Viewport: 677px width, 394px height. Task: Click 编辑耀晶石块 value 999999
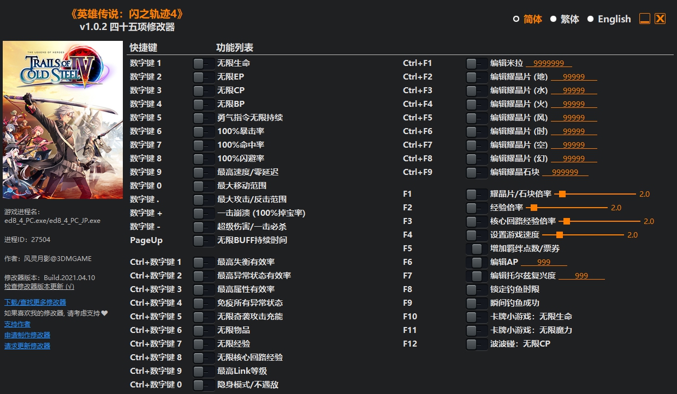tap(565, 172)
